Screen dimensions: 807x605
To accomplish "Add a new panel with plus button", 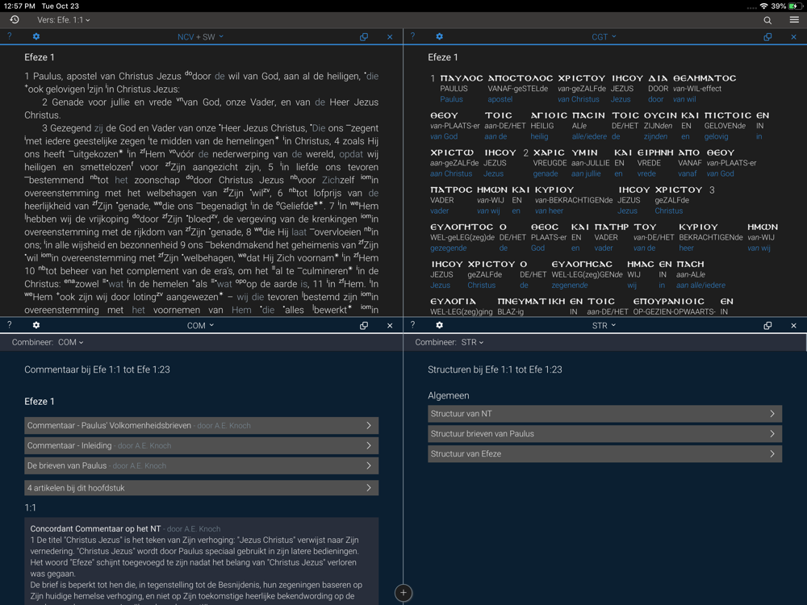I will point(403,593).
